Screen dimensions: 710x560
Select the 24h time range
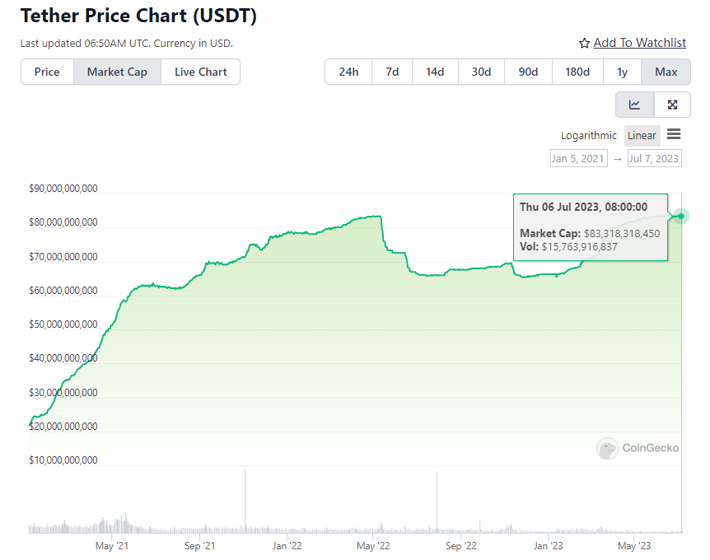(348, 72)
